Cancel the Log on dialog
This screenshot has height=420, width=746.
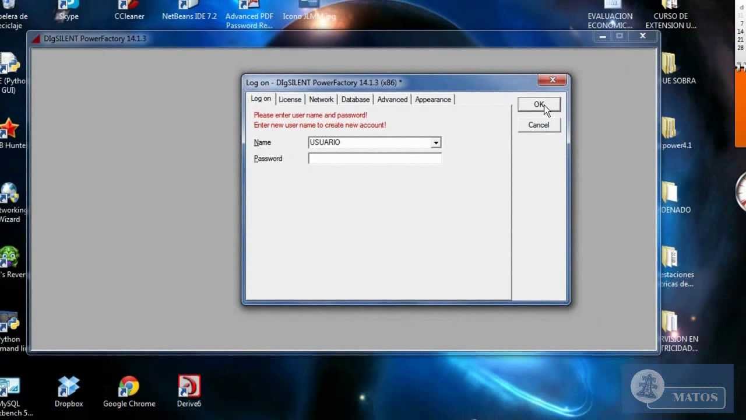pos(539,125)
